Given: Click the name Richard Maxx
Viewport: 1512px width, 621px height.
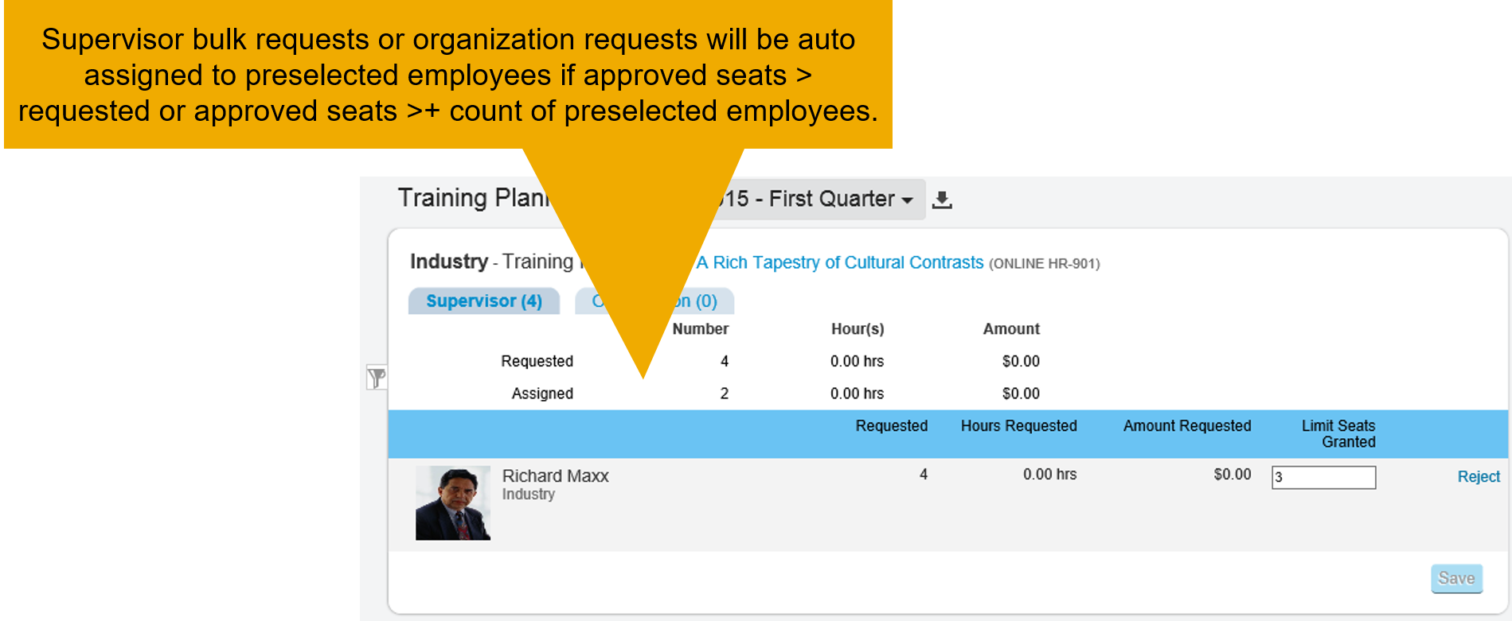Looking at the screenshot, I should point(555,476).
